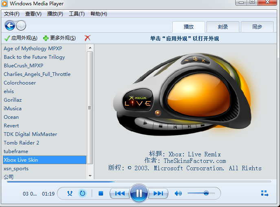Image resolution: width=280 pixels, height=207 pixels.
Task: Select Charlies_Angels_Full_Throttle skin
Action: pyautogui.click(x=45, y=74)
